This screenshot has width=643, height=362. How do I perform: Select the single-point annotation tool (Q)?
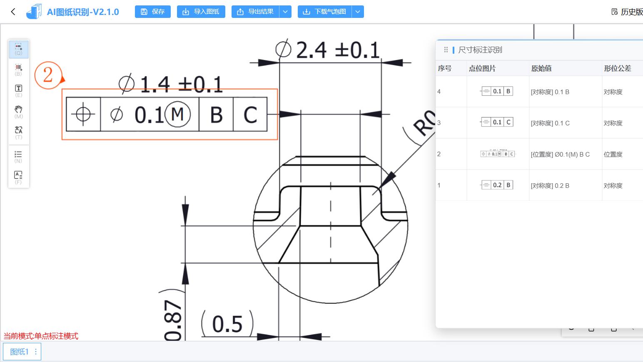(19, 49)
